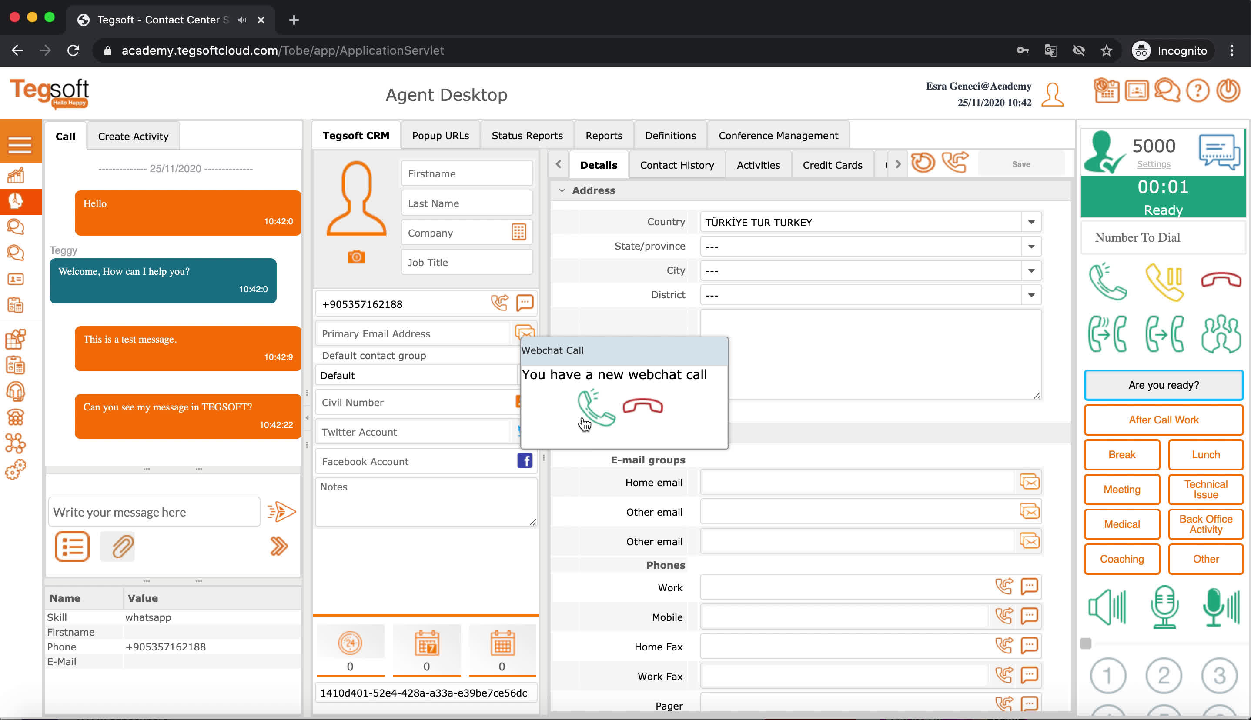This screenshot has width=1251, height=720.
Task: Open the Popup URLs tab
Action: click(x=440, y=136)
